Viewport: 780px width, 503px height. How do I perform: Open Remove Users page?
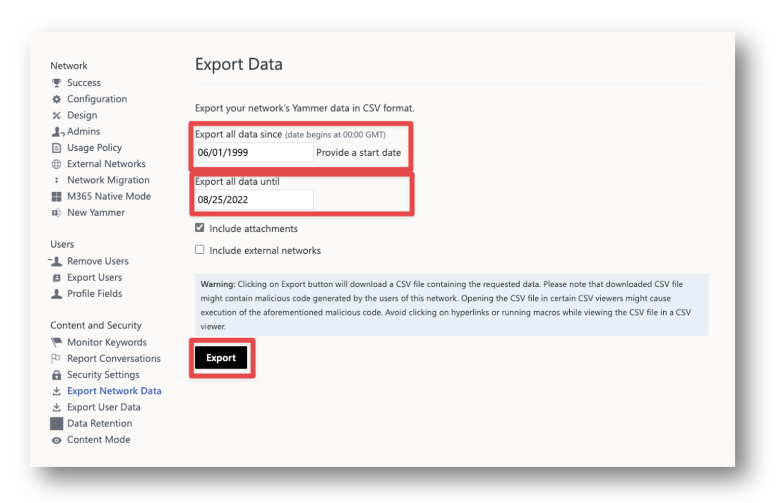[x=97, y=261]
